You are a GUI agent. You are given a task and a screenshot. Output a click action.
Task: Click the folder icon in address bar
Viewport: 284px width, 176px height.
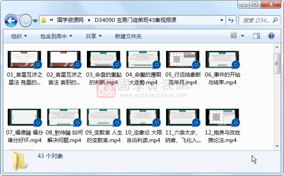(44, 20)
